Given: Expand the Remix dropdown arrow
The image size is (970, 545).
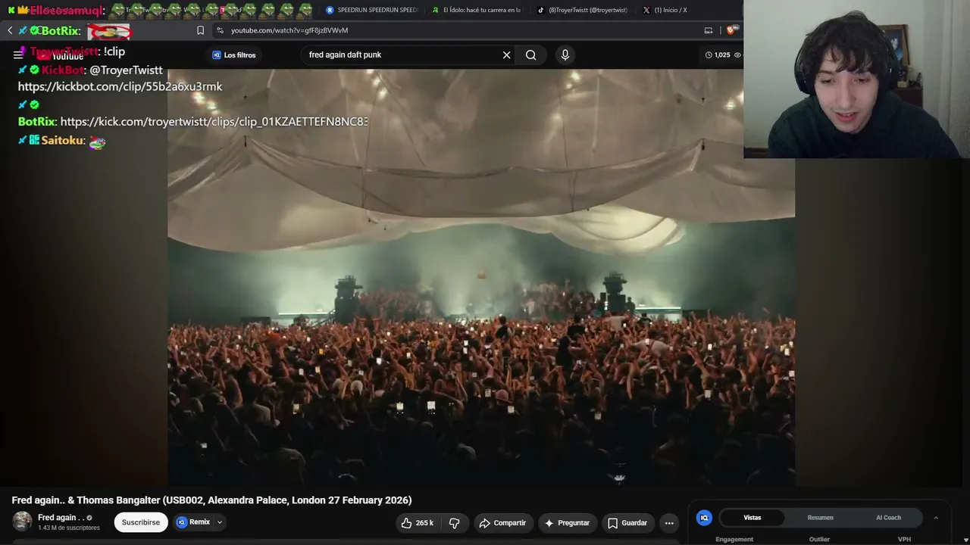Looking at the screenshot, I should point(220,522).
